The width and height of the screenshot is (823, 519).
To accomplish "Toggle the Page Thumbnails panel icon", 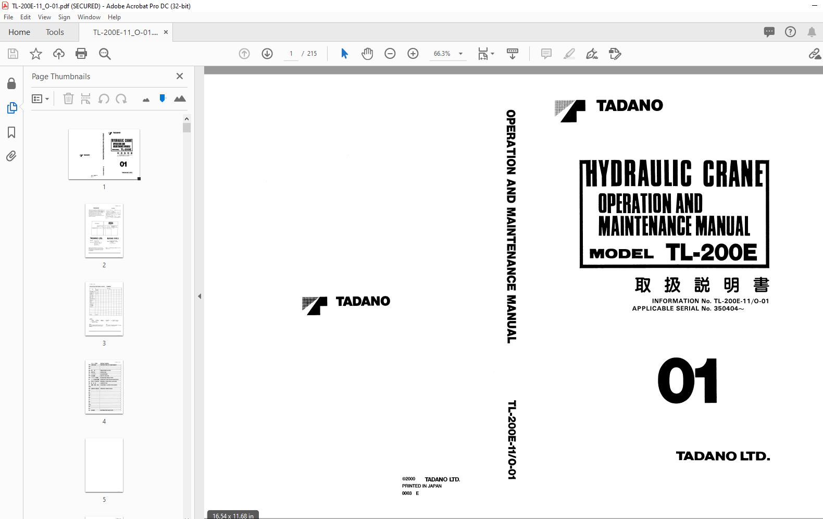I will (11, 108).
